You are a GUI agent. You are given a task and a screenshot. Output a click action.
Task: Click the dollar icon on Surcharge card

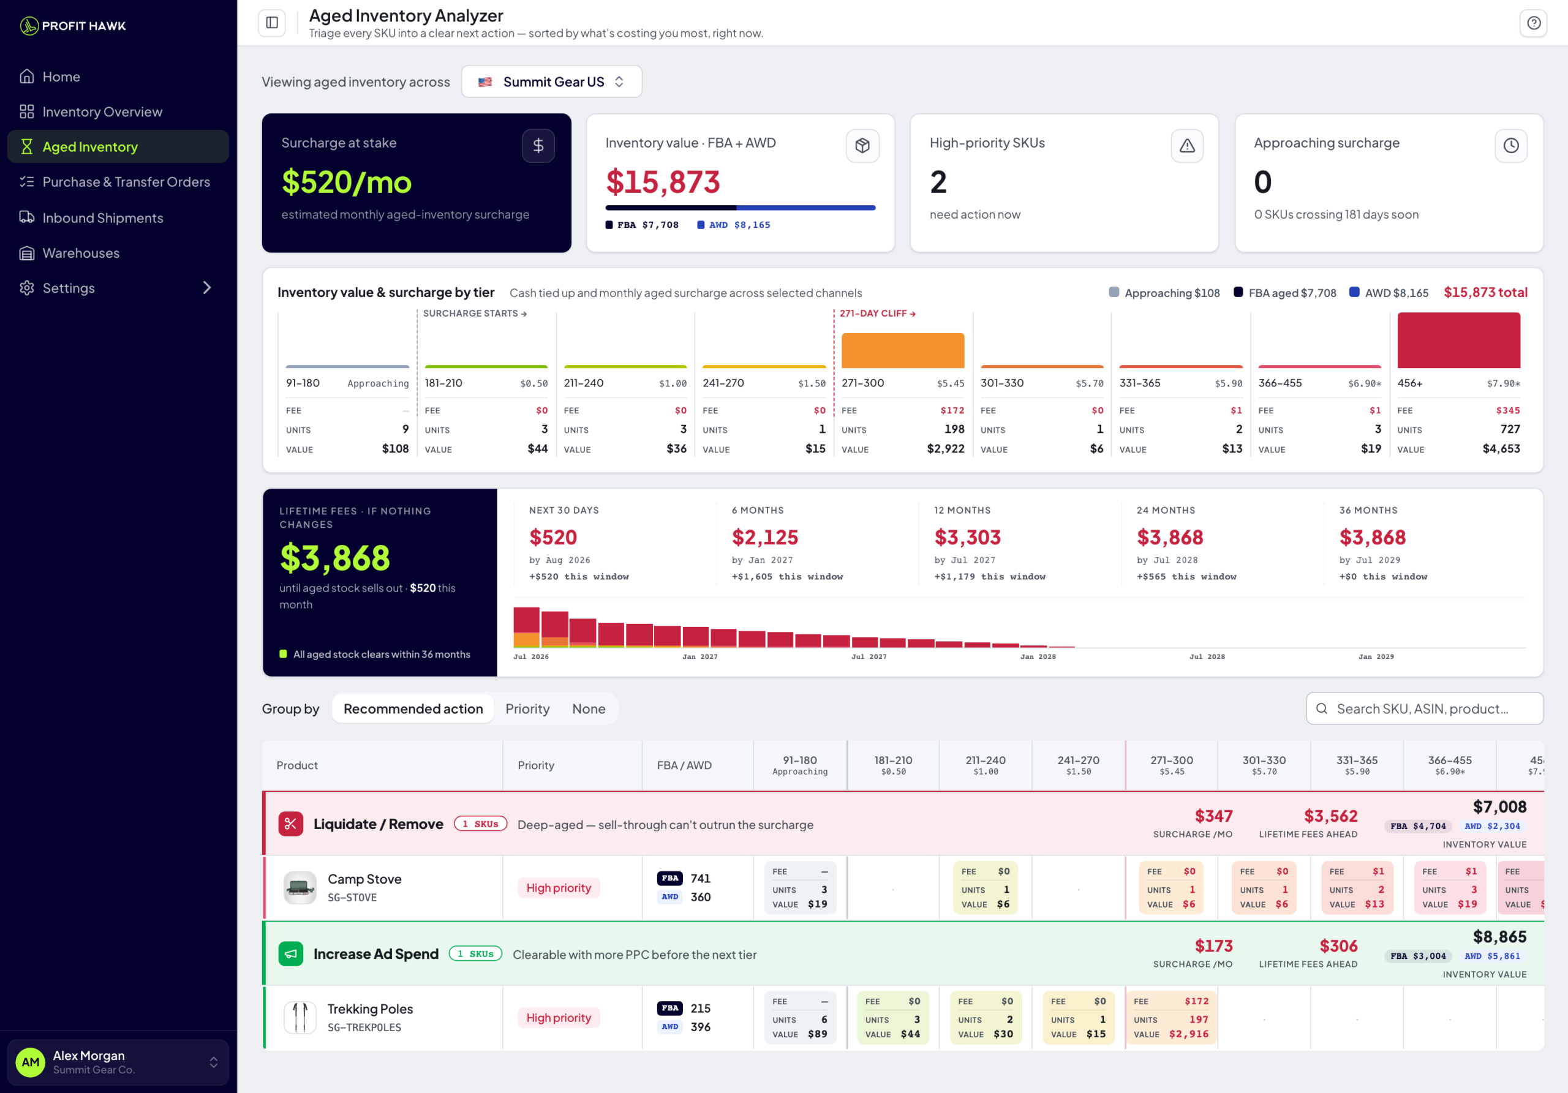(538, 145)
